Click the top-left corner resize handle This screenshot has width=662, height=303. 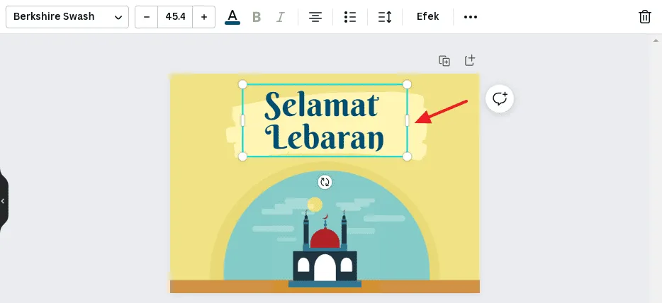point(242,84)
